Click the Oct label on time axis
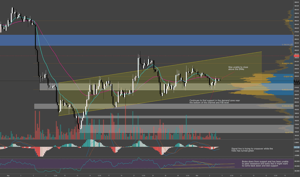The image size is (300, 177). pyautogui.click(x=197, y=175)
